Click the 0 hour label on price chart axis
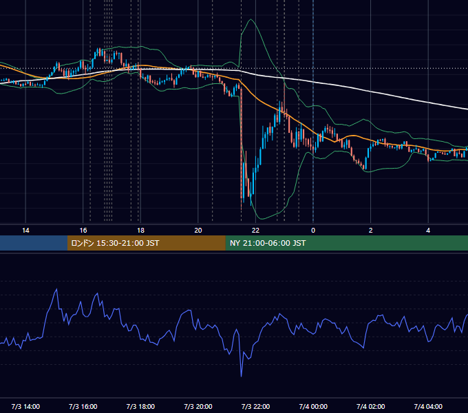This screenshot has width=468, height=413. (x=313, y=231)
